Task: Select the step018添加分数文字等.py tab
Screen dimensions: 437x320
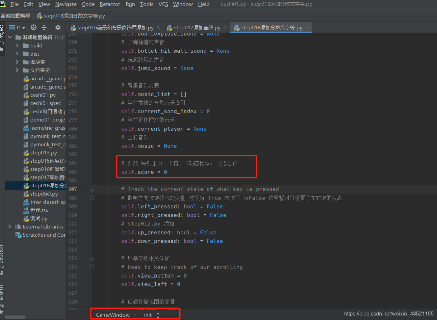Action: 271,28
